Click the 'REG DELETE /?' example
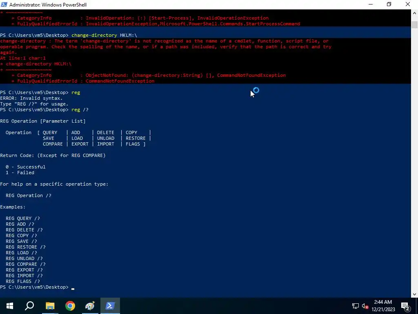Viewport: 418px width, 314px height. (24, 230)
